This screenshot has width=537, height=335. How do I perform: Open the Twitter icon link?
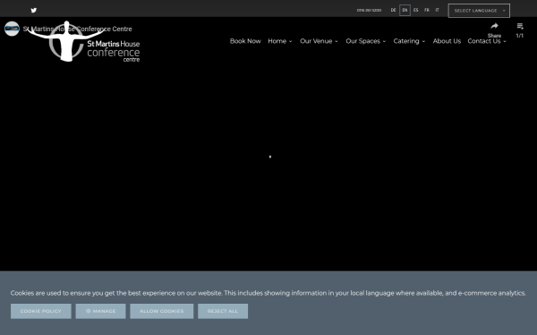point(34,10)
